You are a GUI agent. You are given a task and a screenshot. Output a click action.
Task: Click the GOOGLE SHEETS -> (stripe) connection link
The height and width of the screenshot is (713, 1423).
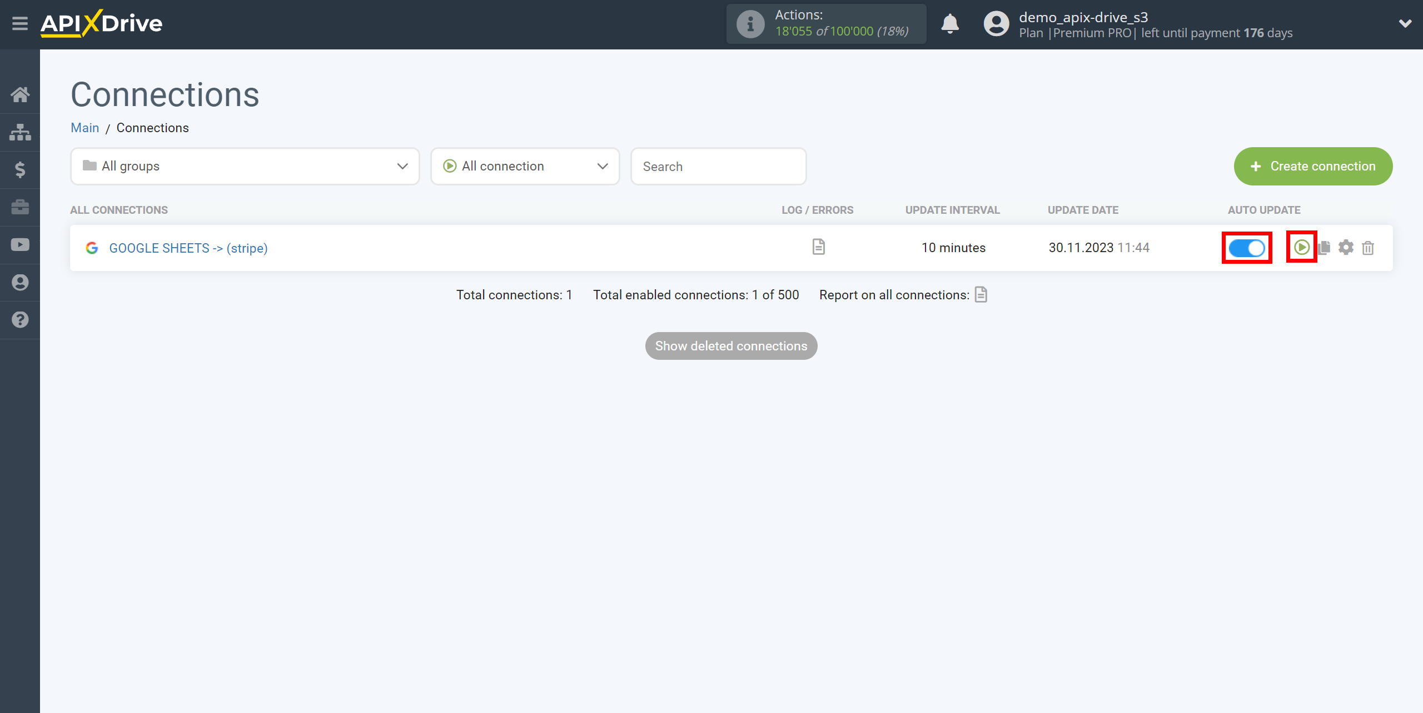(x=188, y=247)
